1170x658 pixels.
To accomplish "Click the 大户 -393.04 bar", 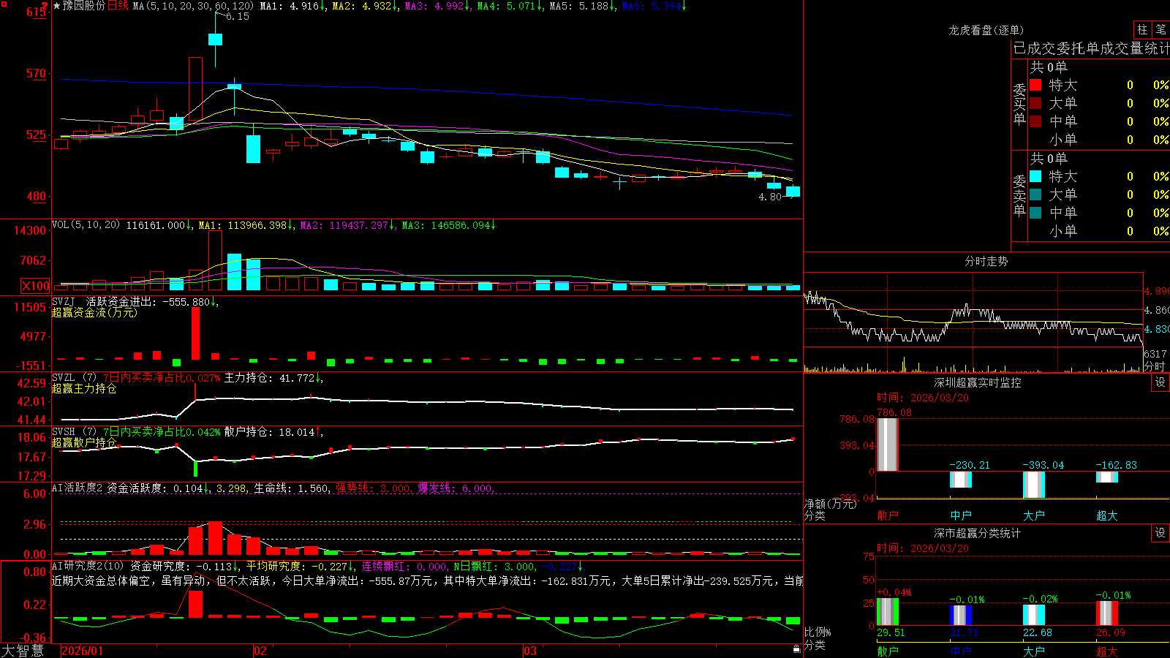I will coord(1034,485).
